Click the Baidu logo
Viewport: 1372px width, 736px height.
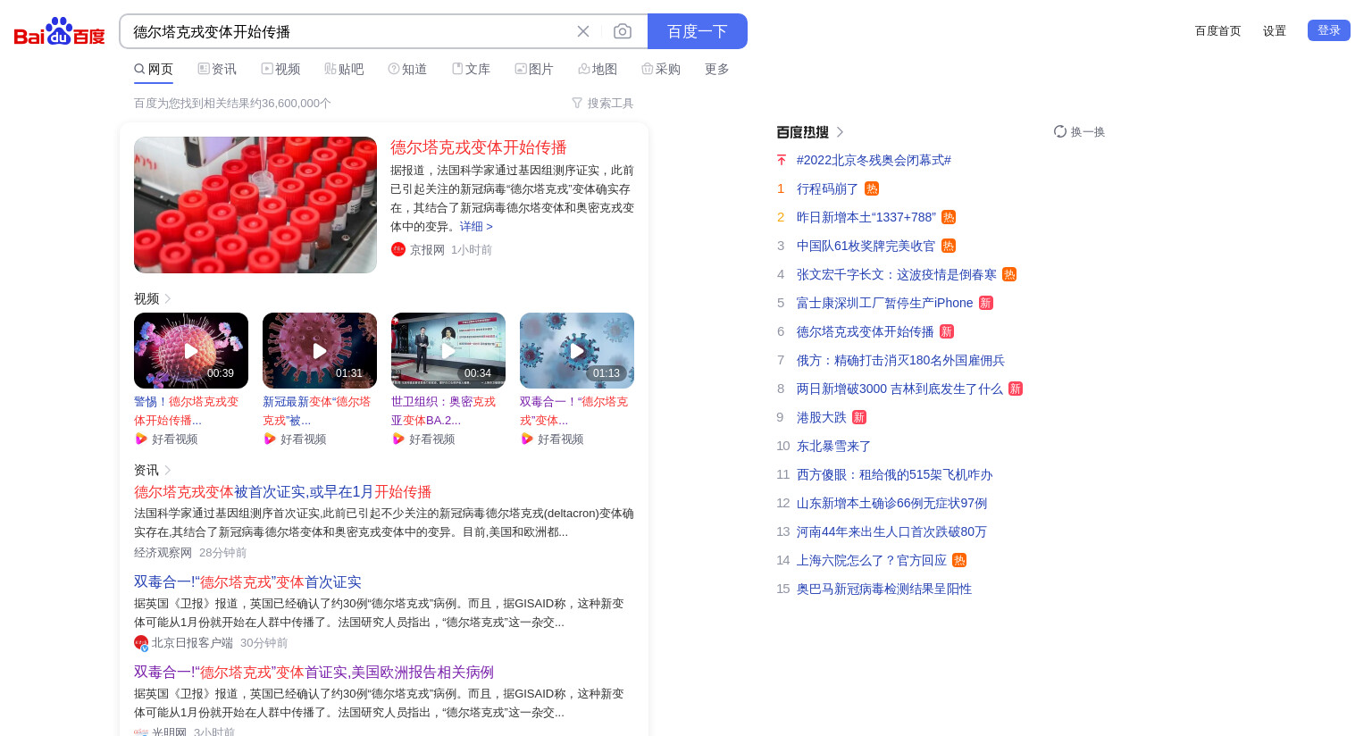point(60,31)
